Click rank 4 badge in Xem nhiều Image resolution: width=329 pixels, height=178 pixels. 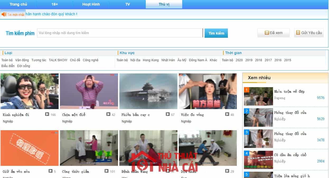[x=247, y=153]
